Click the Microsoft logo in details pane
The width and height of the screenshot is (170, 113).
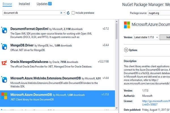point(127,25)
